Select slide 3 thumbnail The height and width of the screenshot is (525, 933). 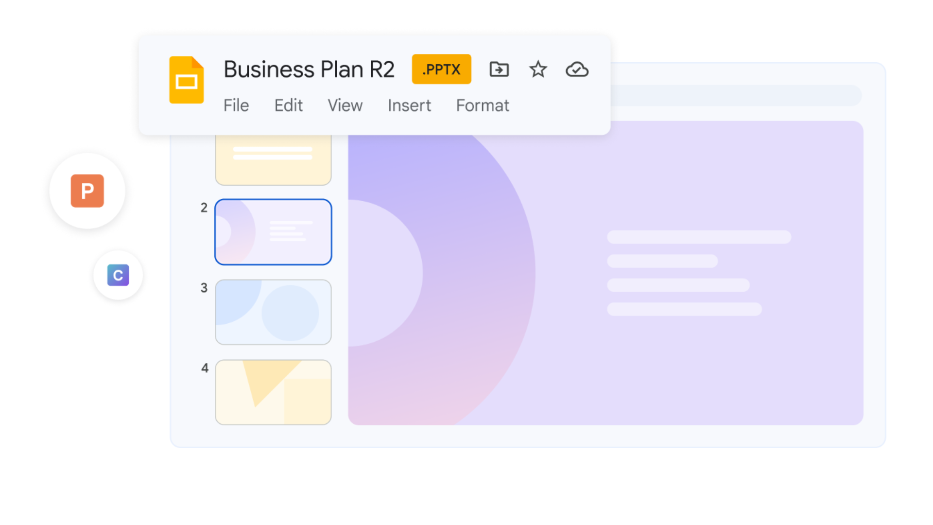[273, 312]
